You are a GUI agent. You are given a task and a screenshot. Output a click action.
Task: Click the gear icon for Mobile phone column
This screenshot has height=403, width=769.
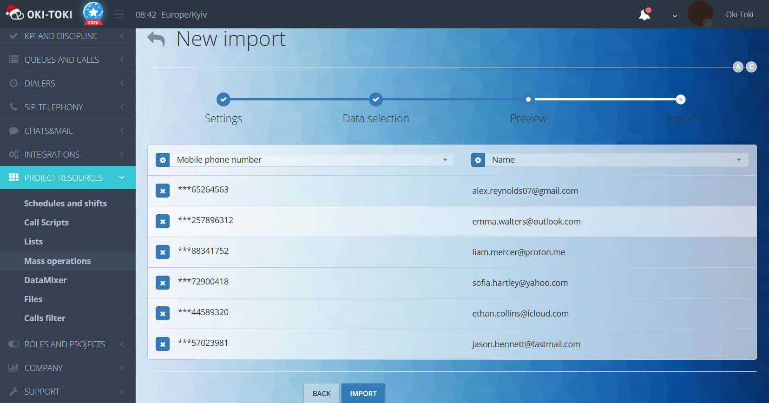coord(163,160)
